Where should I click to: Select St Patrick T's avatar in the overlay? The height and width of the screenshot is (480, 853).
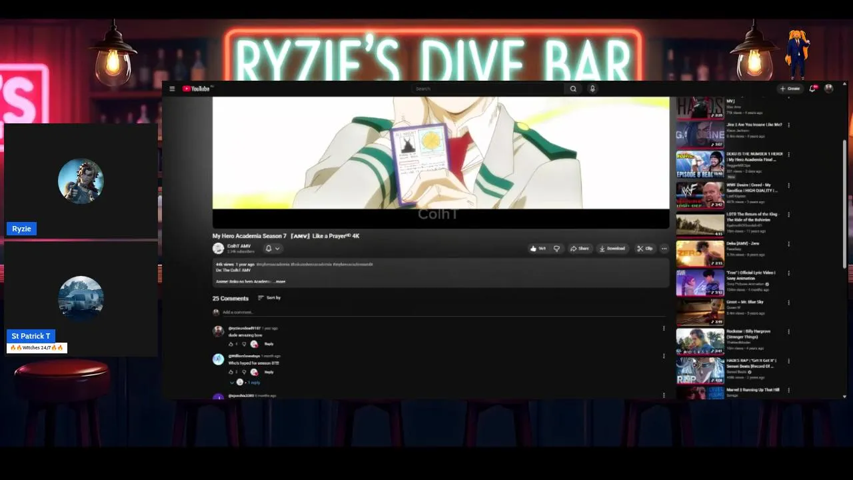[81, 298]
